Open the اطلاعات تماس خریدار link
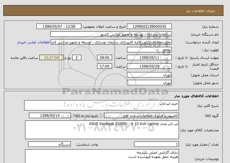 click(x=33, y=42)
